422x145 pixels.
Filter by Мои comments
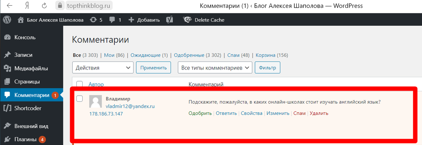109,55
